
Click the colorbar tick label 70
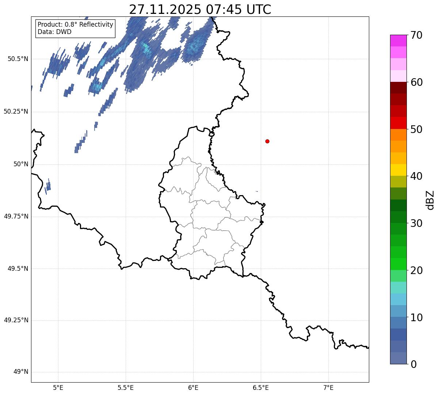(x=416, y=35)
